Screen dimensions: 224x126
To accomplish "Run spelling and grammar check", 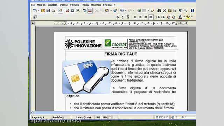I will [85, 10].
